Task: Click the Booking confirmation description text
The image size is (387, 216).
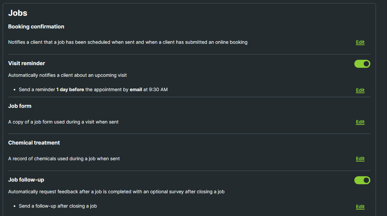Action: tap(128, 42)
